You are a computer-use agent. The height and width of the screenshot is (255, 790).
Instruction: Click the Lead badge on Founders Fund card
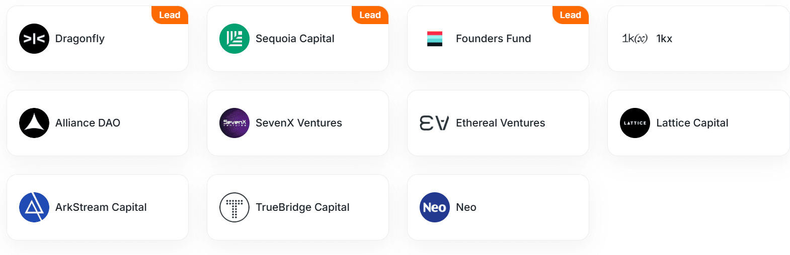pyautogui.click(x=571, y=15)
